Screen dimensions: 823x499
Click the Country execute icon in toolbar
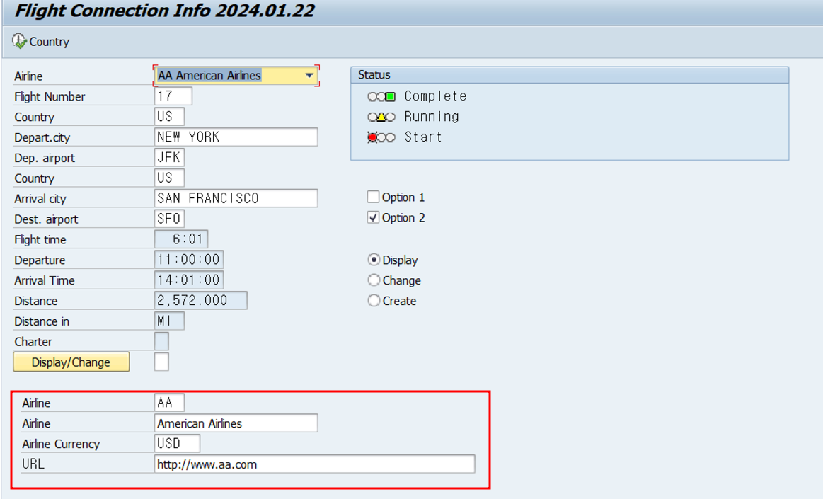pyautogui.click(x=19, y=42)
